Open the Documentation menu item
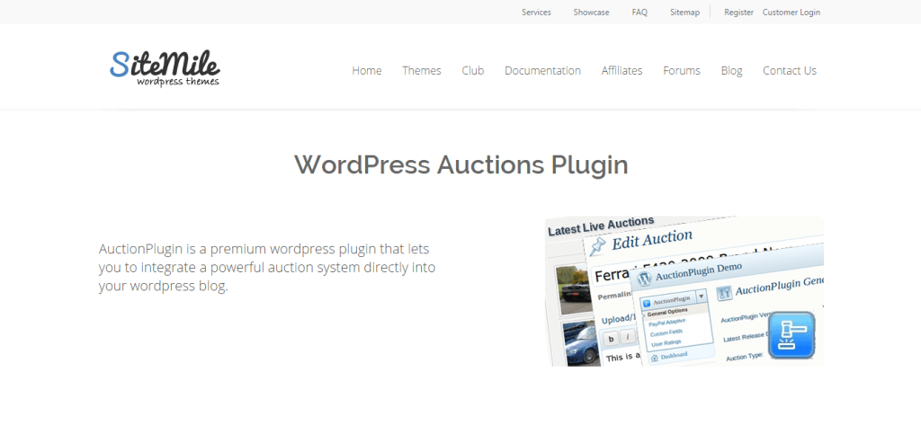 point(542,70)
